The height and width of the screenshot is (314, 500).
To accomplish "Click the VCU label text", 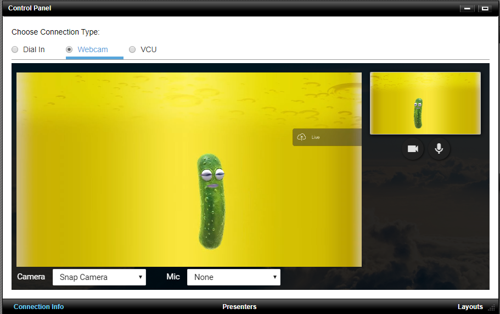I will coord(149,49).
